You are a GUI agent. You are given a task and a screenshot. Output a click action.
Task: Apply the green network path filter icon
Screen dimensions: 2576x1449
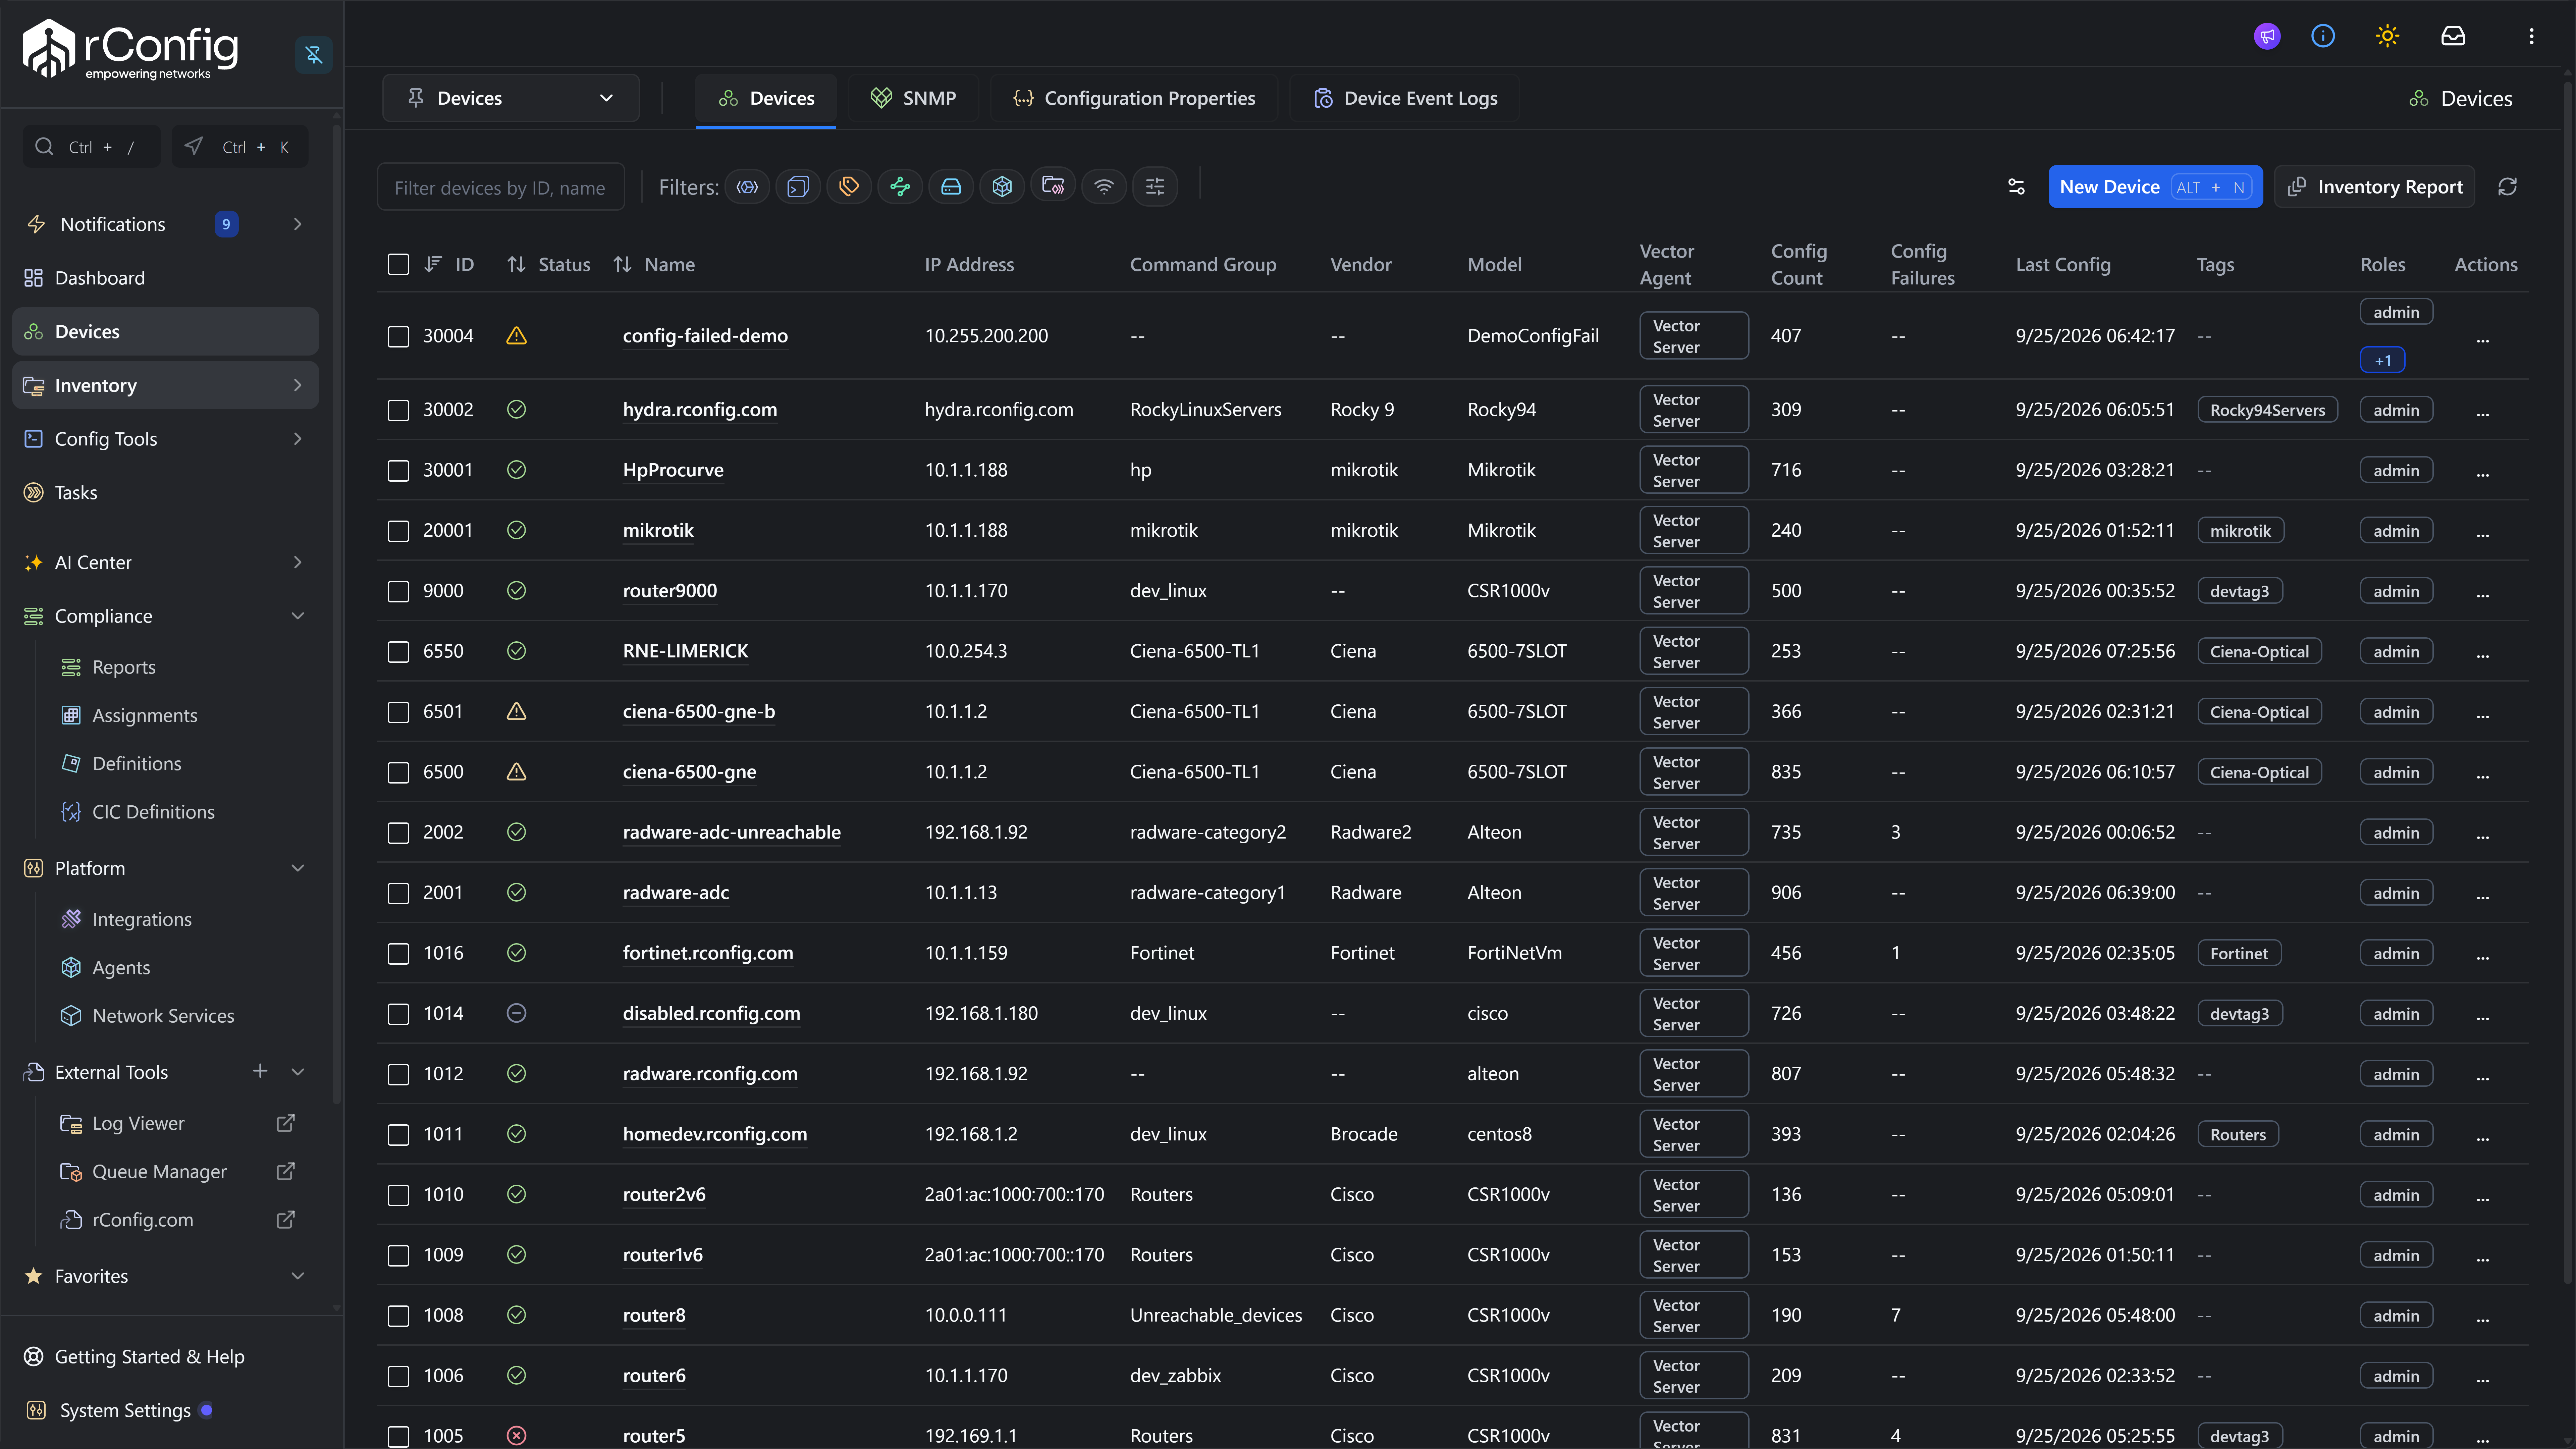900,187
